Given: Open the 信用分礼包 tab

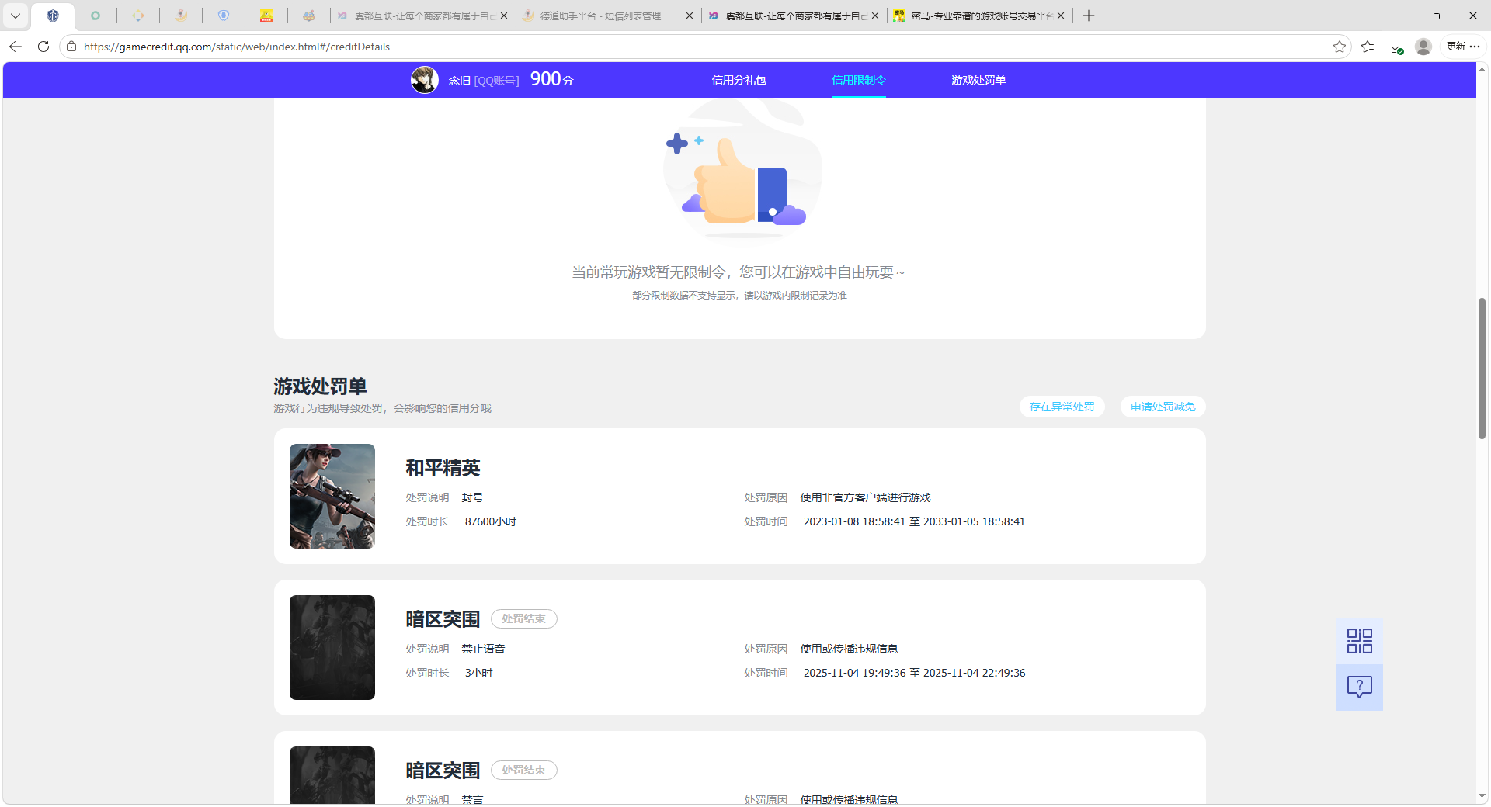Looking at the screenshot, I should pyautogui.click(x=739, y=80).
